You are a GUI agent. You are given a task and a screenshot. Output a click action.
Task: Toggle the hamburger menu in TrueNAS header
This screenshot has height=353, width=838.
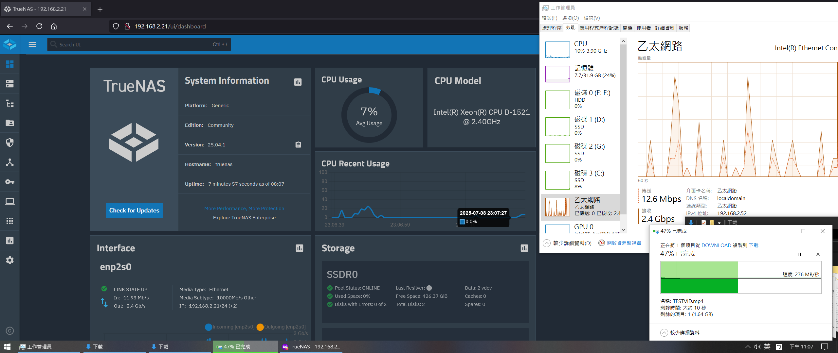coord(32,44)
